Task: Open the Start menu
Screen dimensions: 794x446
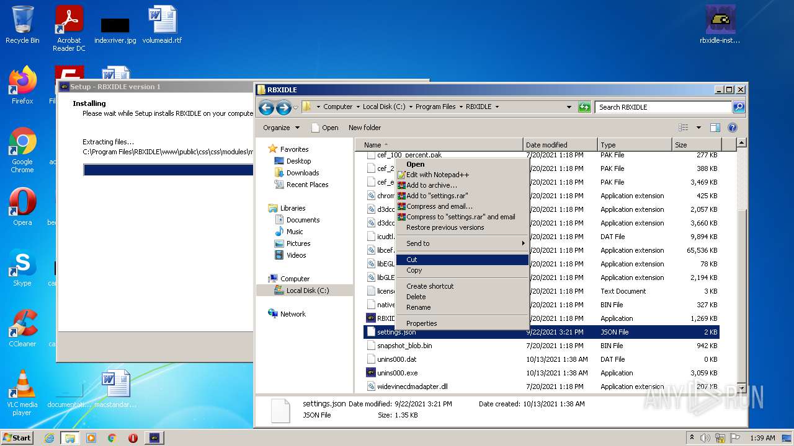Action: click(17, 438)
